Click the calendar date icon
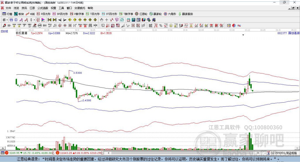This screenshot has width=300, height=162. (x=128, y=20)
